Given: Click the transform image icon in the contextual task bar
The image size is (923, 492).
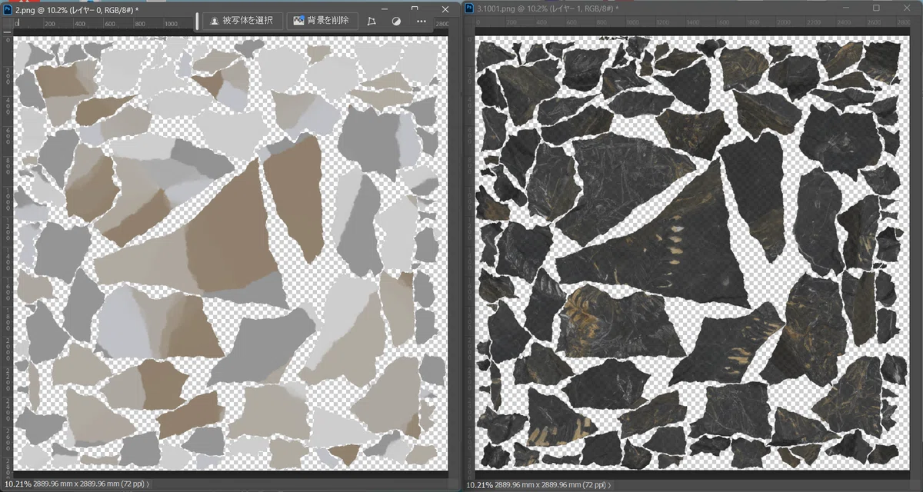Looking at the screenshot, I should pos(372,22).
